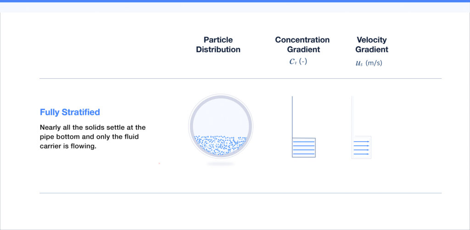Click the empty upper region of pipe circle
The width and height of the screenshot is (470, 230).
coord(220,115)
